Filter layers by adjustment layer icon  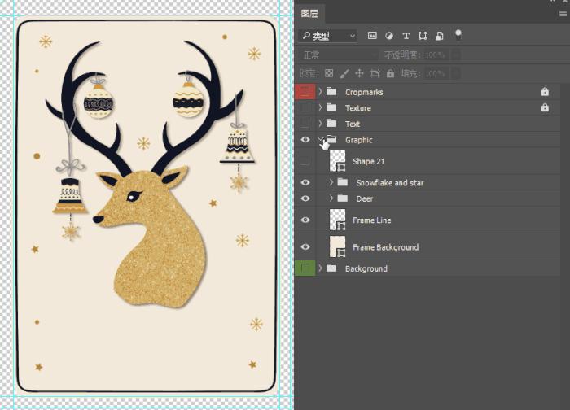click(x=388, y=36)
